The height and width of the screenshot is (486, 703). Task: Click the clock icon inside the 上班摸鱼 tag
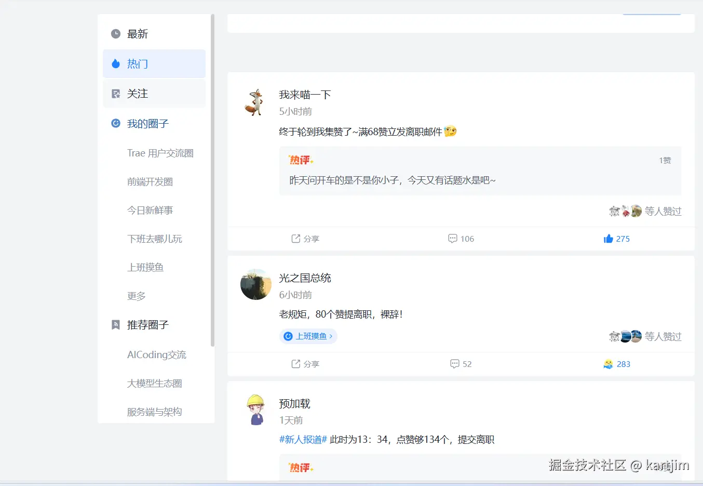click(x=288, y=336)
